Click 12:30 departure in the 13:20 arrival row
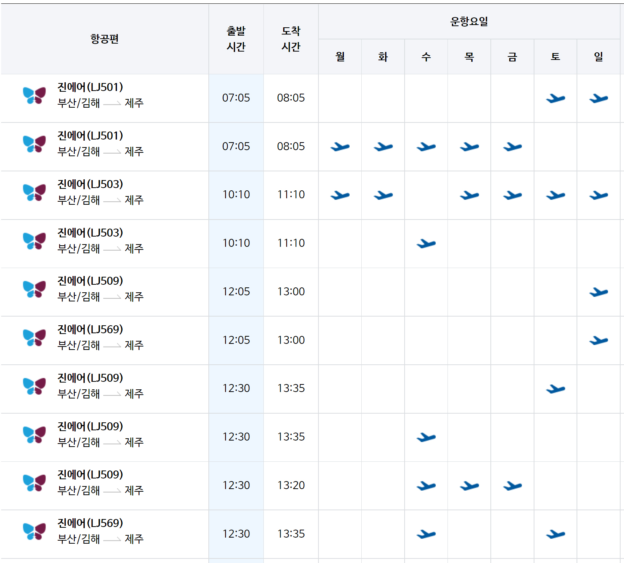This screenshot has width=624, height=563. click(x=236, y=485)
